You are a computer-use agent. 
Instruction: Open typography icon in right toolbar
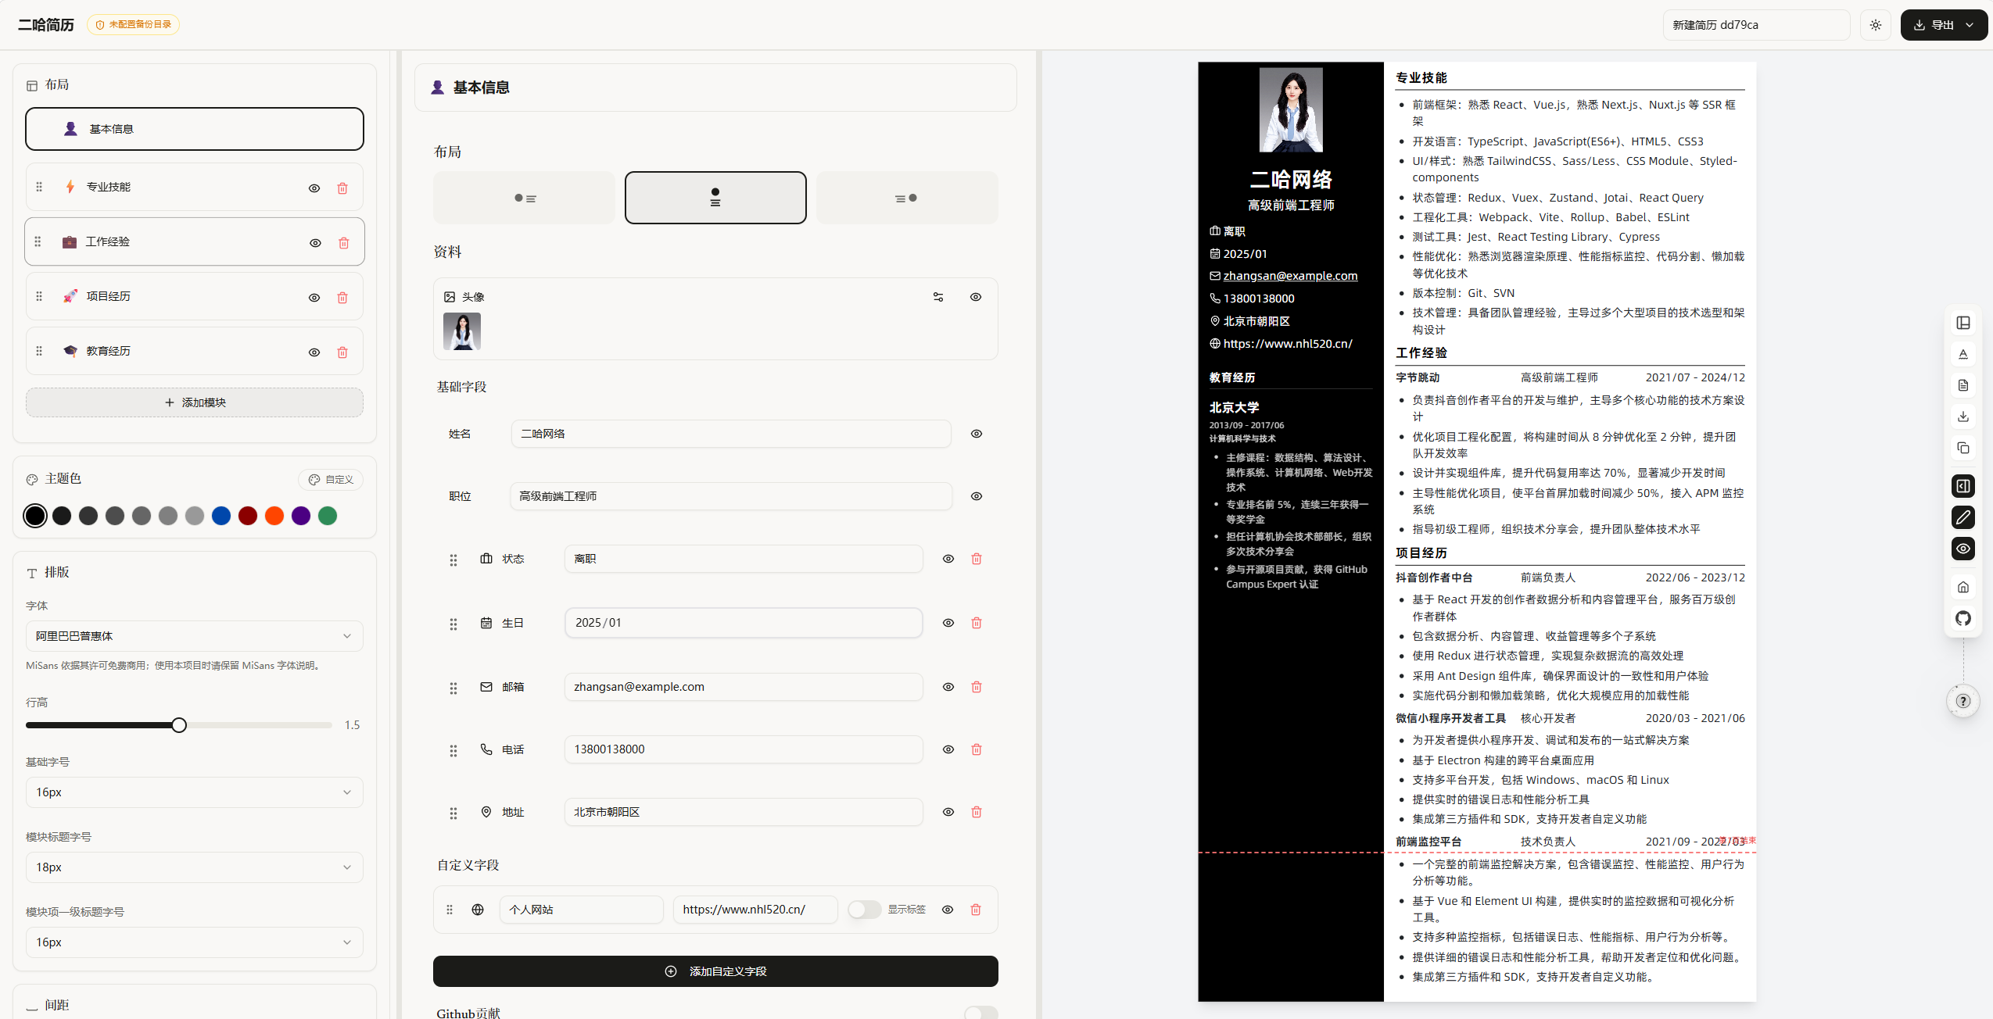[x=1963, y=354]
